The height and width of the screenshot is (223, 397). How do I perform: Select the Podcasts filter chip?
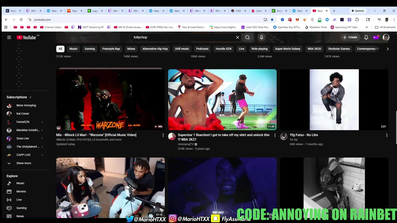pyautogui.click(x=202, y=49)
